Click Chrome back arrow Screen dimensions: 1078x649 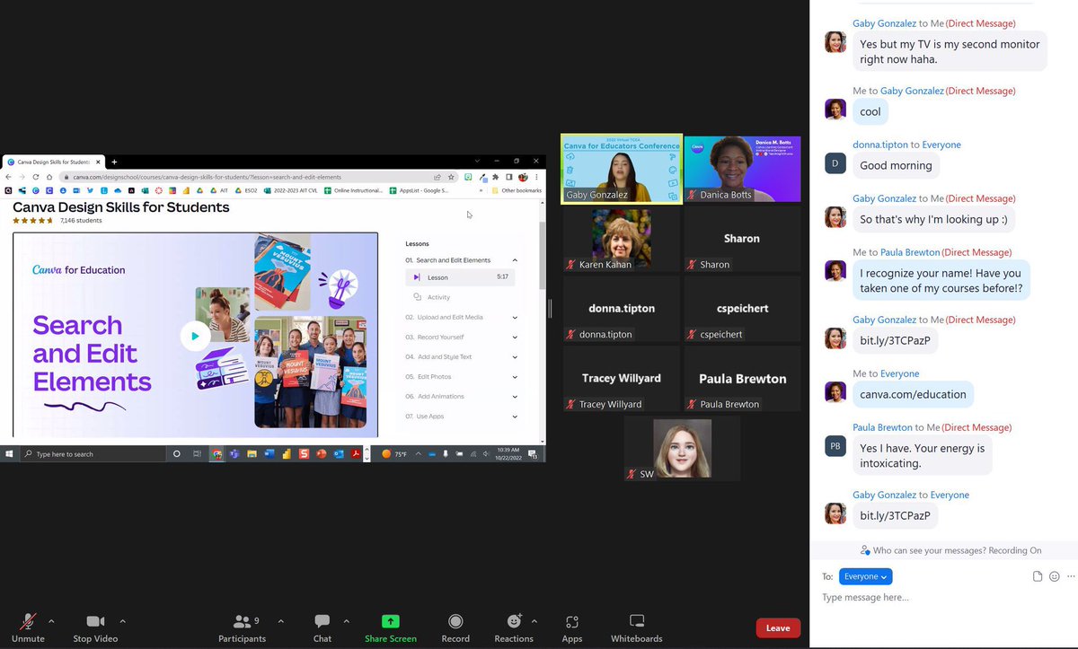9,177
